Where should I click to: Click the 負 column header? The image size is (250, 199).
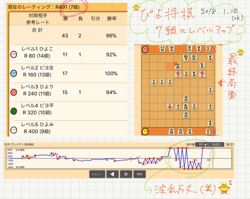pyautogui.click(x=80, y=18)
